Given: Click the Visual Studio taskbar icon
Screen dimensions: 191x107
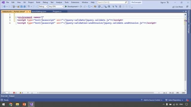Looking at the screenshot, I should pyautogui.click(x=31, y=104).
